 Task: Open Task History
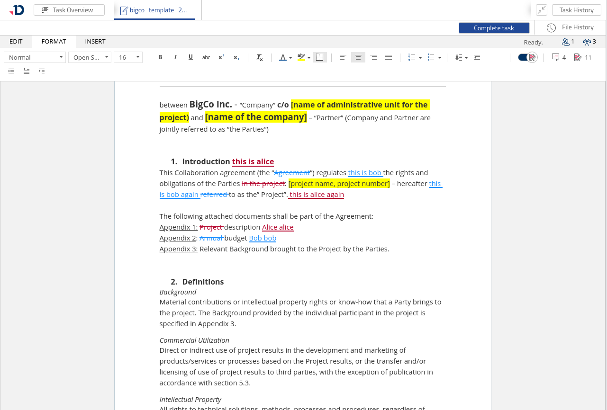(x=576, y=10)
